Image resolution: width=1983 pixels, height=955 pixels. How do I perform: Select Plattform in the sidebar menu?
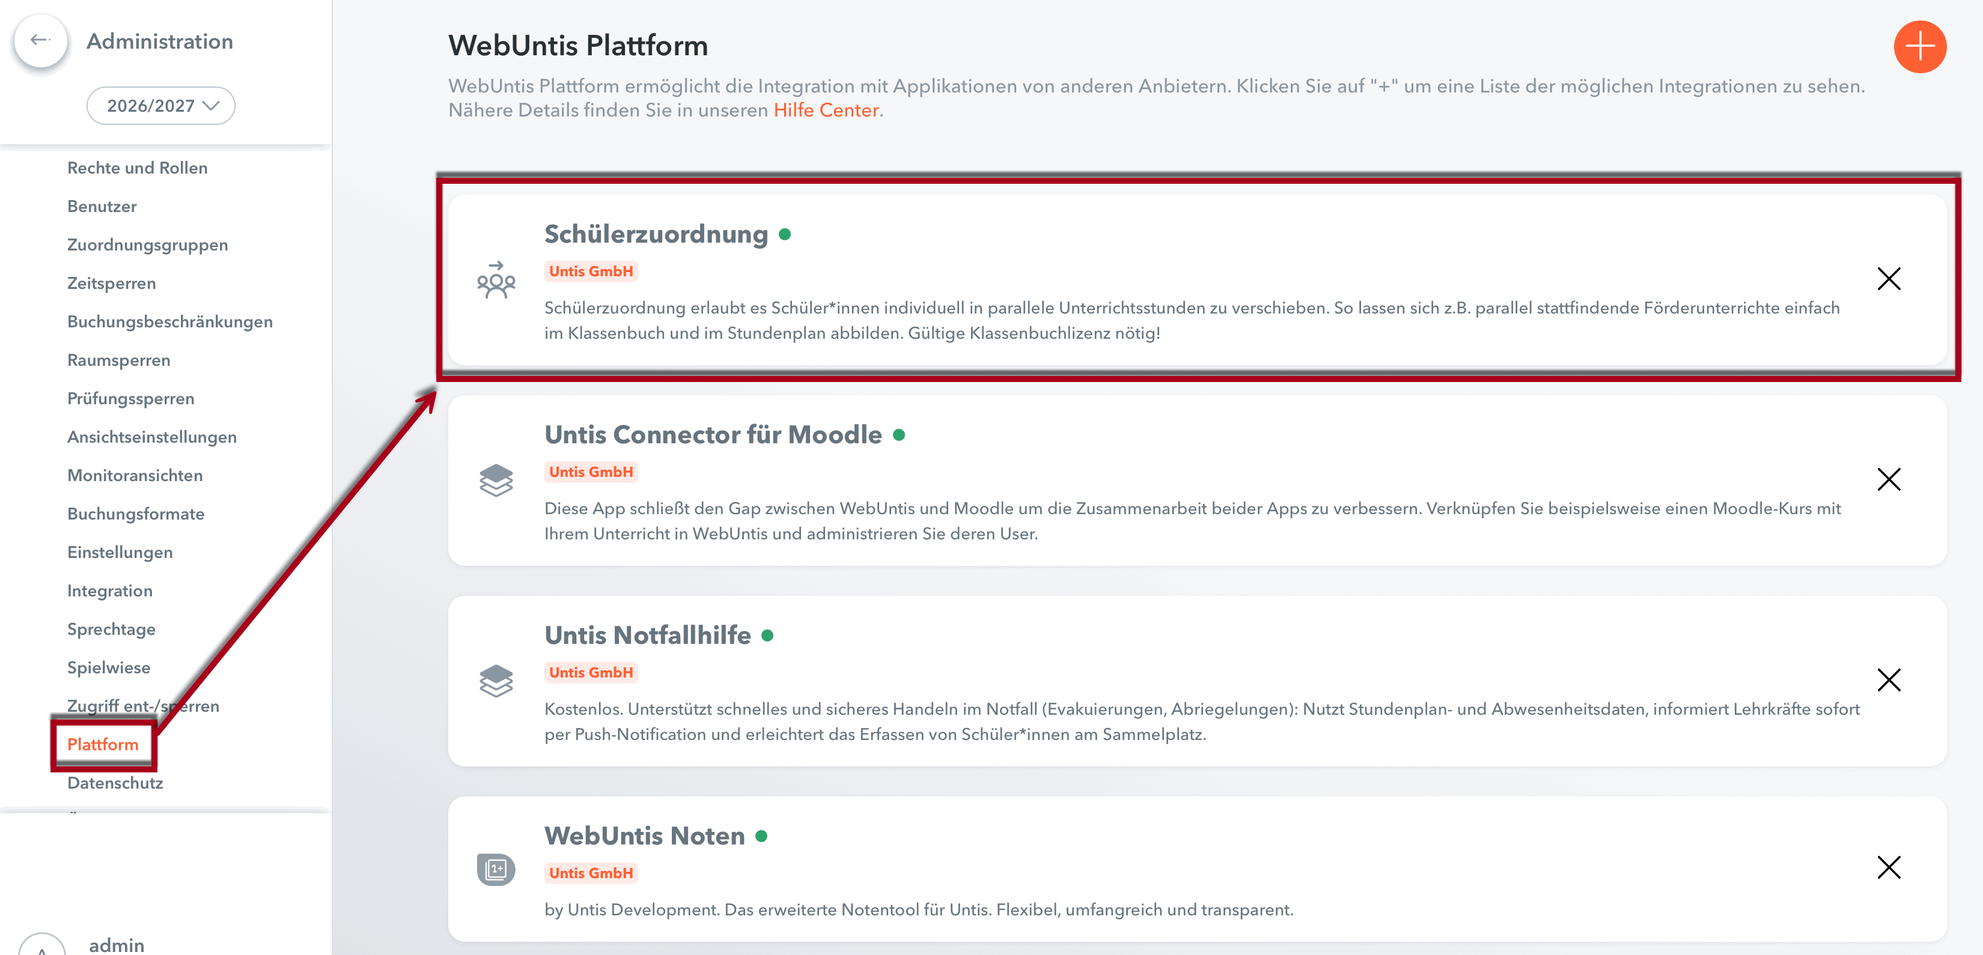pos(103,744)
